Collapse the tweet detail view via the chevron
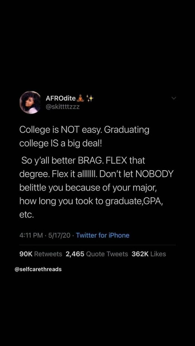The image size is (195, 346). click(173, 98)
